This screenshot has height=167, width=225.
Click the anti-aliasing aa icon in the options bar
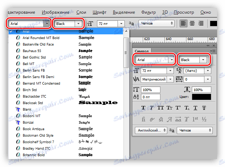(x=131, y=23)
